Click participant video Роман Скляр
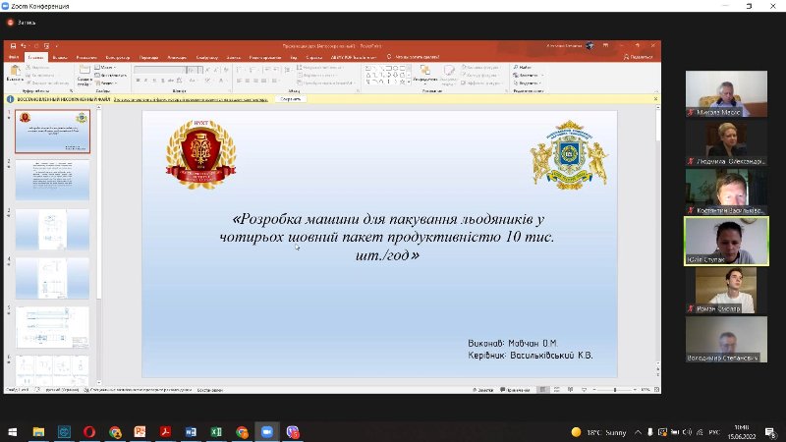The width and height of the screenshot is (786, 442). [726, 290]
